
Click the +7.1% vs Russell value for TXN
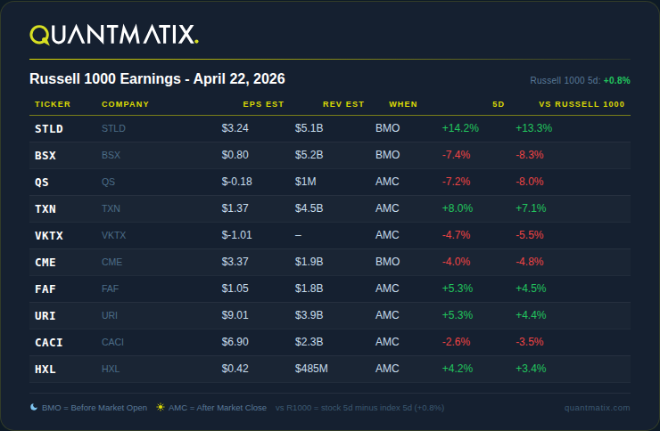point(531,208)
